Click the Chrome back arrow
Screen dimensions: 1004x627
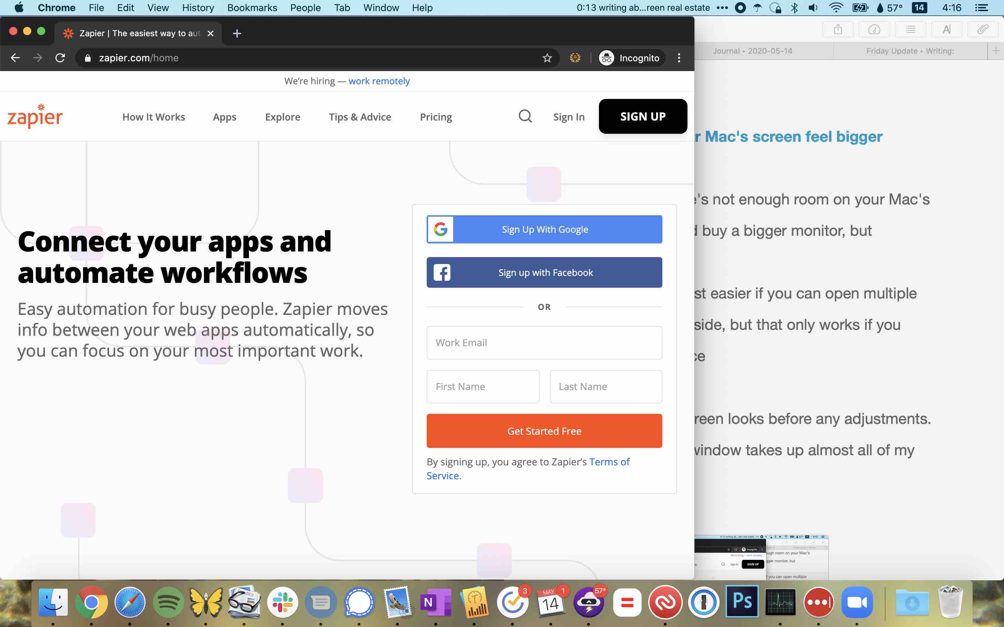[x=15, y=57]
